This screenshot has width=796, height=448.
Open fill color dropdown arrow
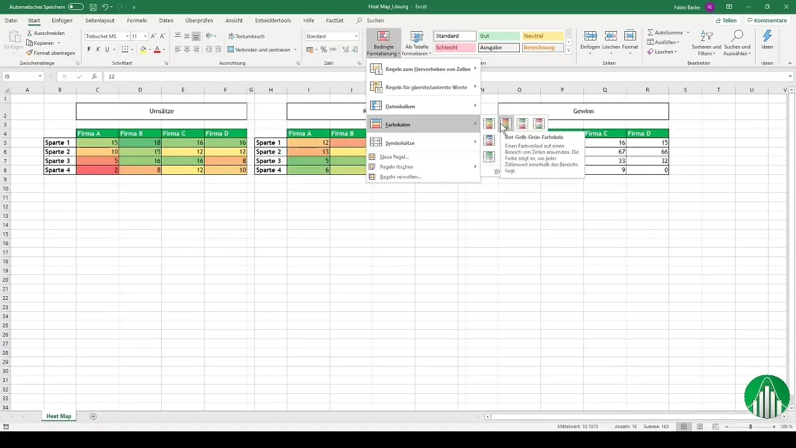pyautogui.click(x=150, y=49)
